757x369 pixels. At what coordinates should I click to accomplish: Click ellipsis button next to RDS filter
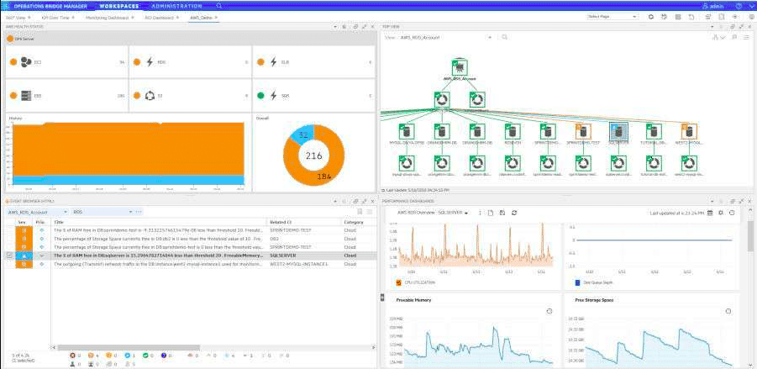click(139, 212)
